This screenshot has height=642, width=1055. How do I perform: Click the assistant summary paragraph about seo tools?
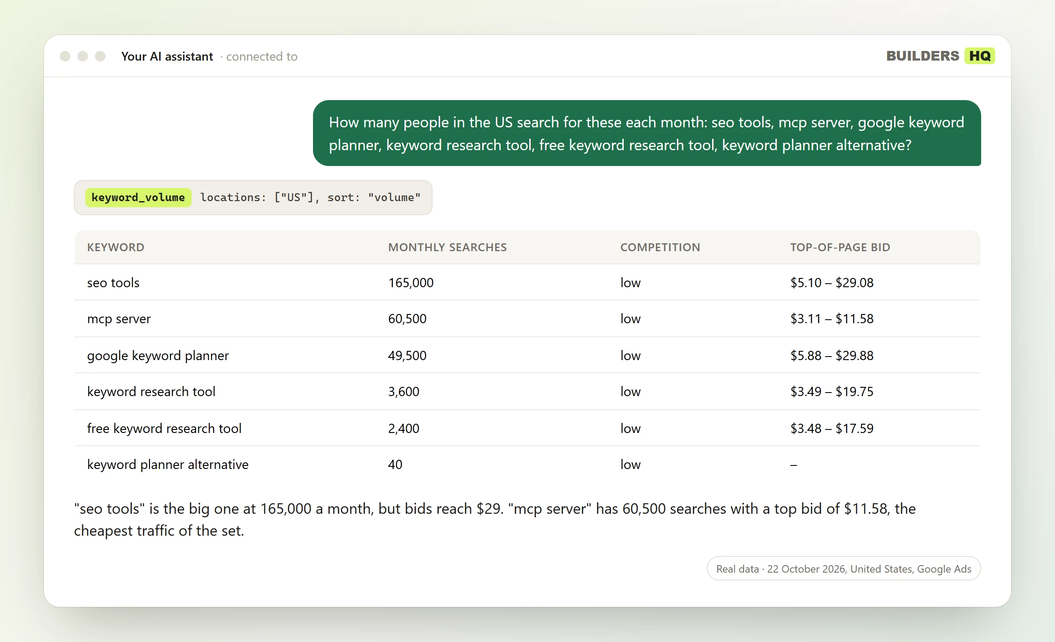click(x=495, y=519)
